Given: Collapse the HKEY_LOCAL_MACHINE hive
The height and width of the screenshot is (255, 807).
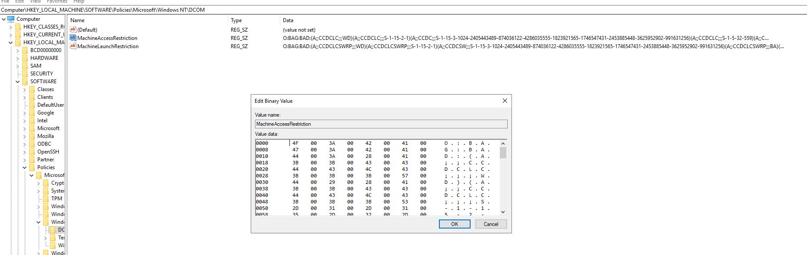Looking at the screenshot, I should click(10, 42).
